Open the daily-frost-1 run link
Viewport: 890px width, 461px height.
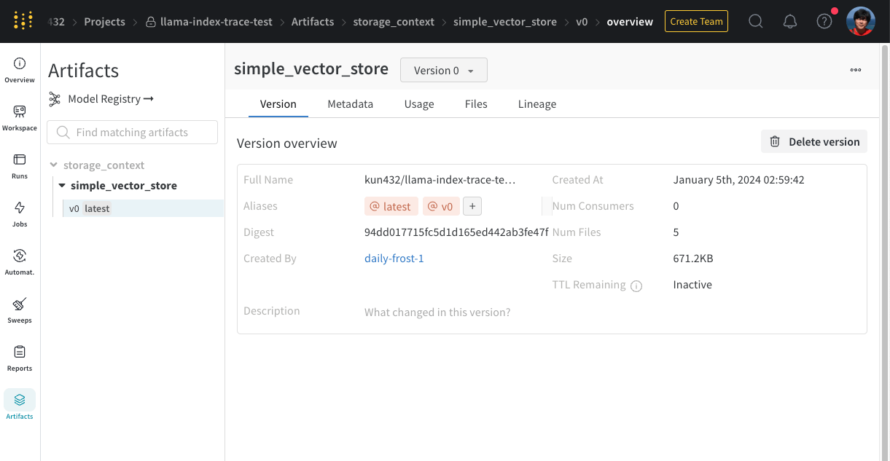(x=394, y=259)
